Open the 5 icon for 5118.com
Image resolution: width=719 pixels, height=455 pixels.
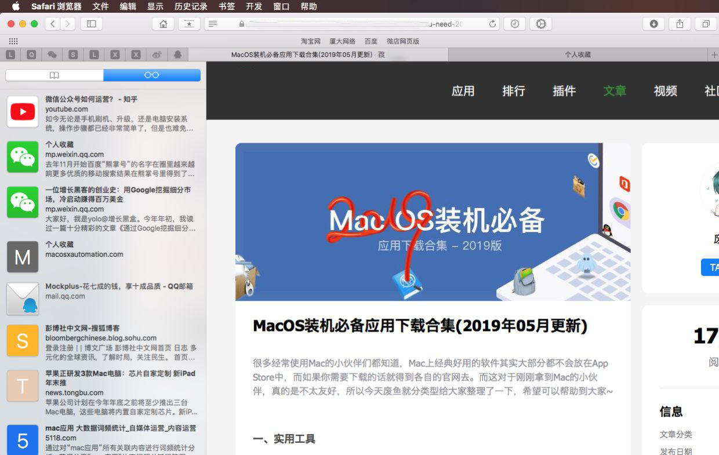(23, 441)
